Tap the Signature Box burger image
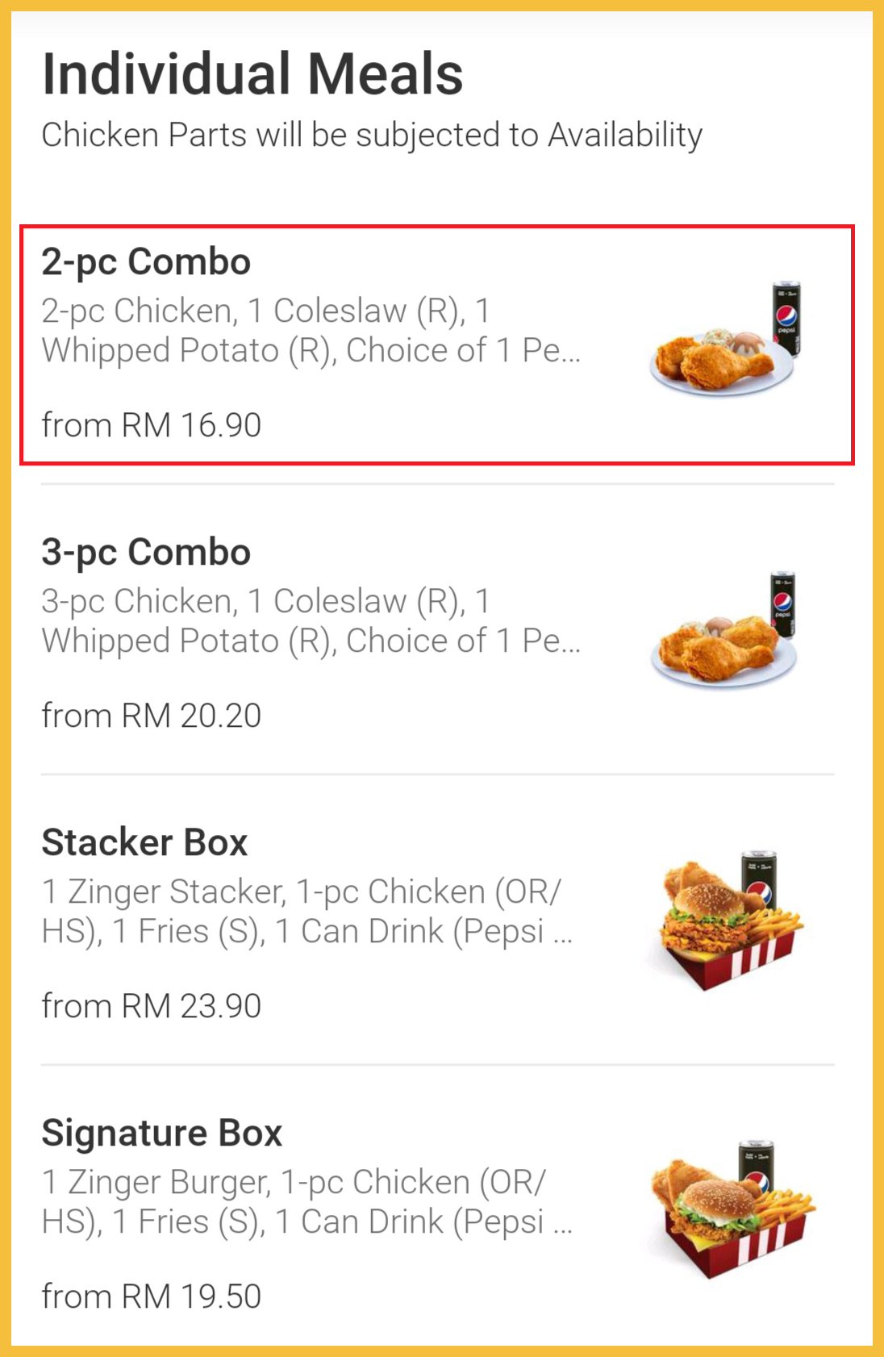Screen dimensions: 884x1357 click(730, 1210)
